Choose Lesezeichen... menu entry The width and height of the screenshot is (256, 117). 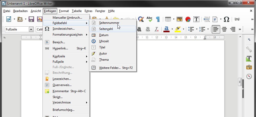point(66,79)
